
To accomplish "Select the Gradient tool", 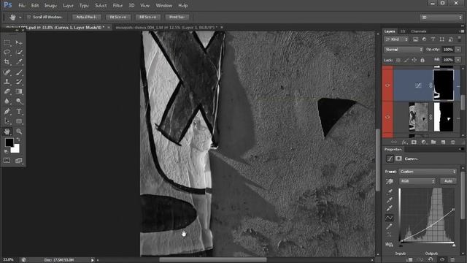I will 19,91.
